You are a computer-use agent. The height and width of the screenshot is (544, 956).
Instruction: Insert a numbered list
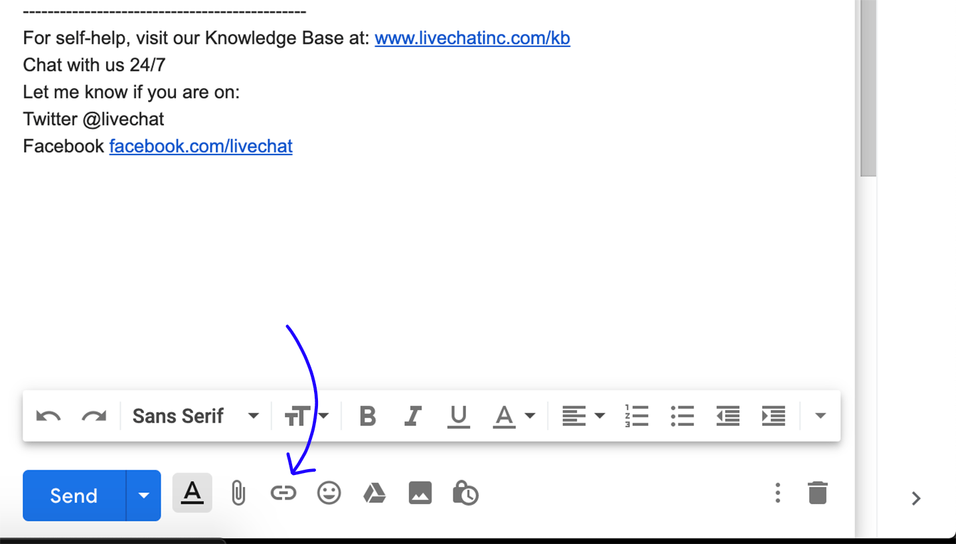pyautogui.click(x=637, y=416)
